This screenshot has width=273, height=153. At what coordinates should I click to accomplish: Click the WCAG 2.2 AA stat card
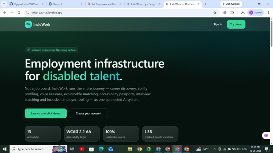coord(82,134)
